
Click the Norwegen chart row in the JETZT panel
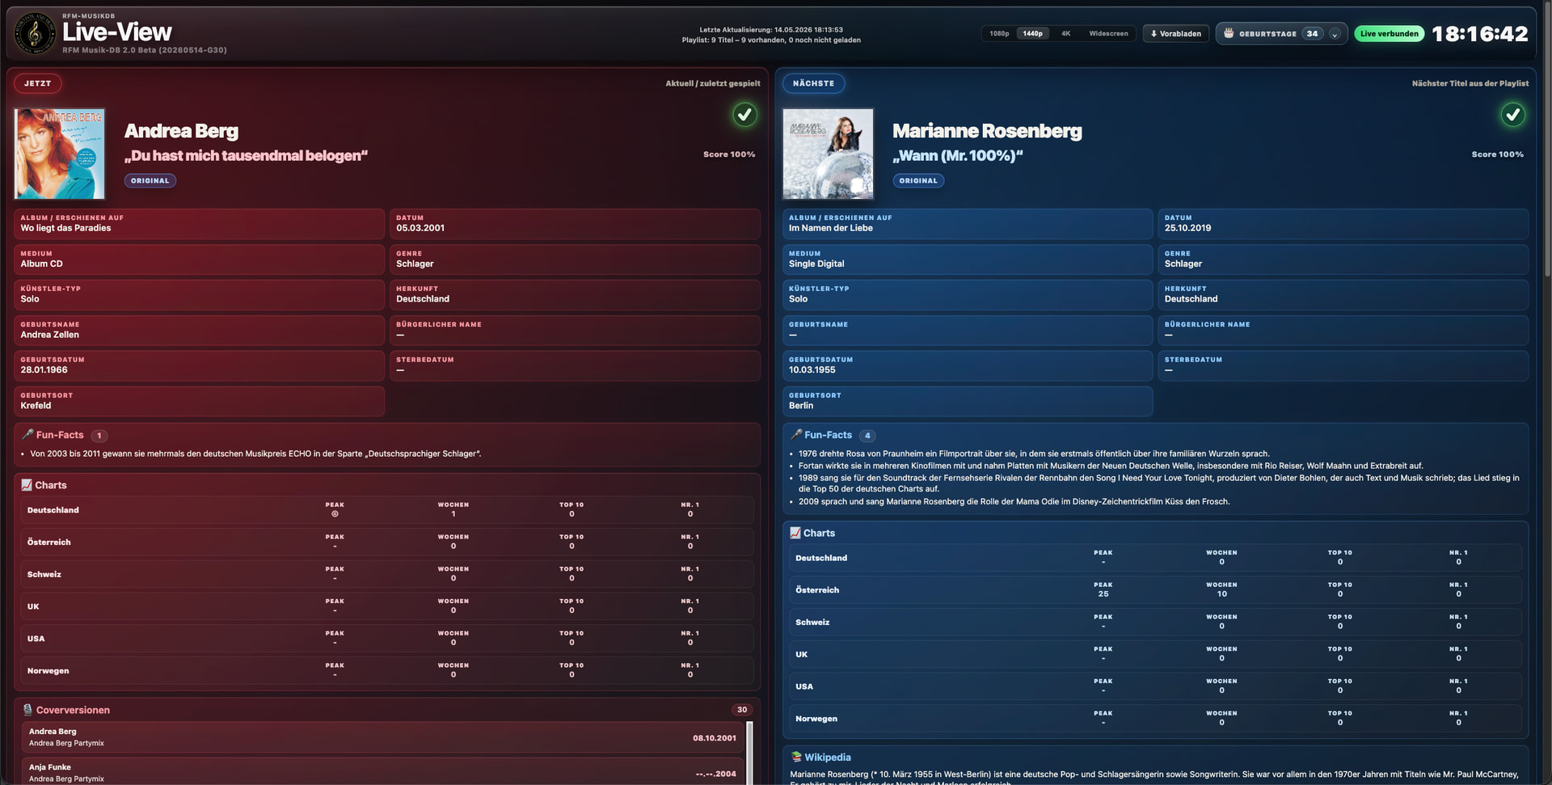tap(387, 671)
